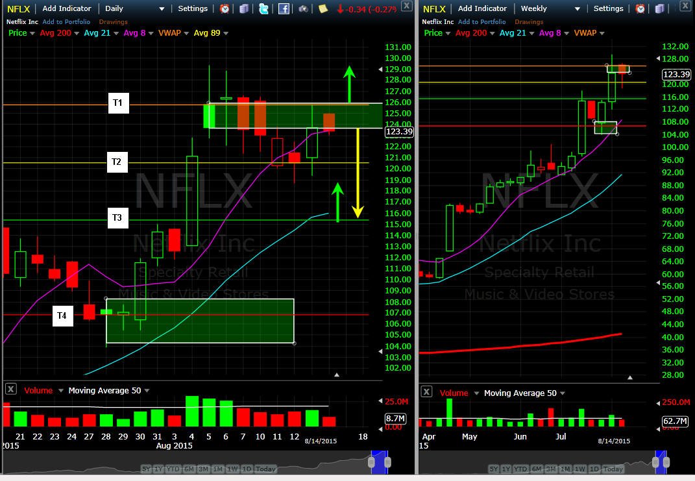Click Add Indicator on the Weekly chart
Viewport: 695px width, 481px height.
coord(482,8)
